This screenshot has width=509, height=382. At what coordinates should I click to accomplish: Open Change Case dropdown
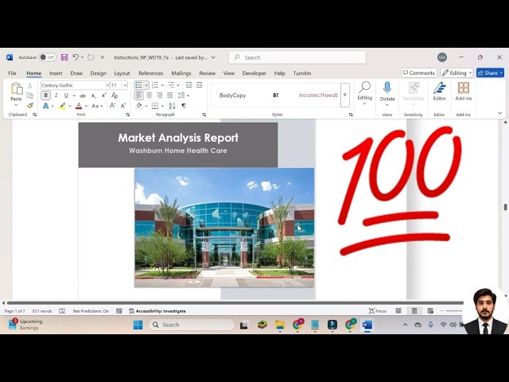pos(97,106)
